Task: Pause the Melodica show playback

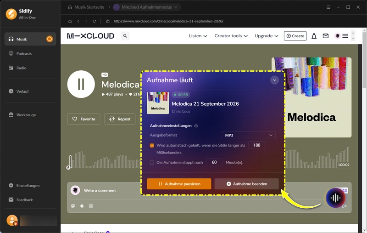Action: click(81, 84)
